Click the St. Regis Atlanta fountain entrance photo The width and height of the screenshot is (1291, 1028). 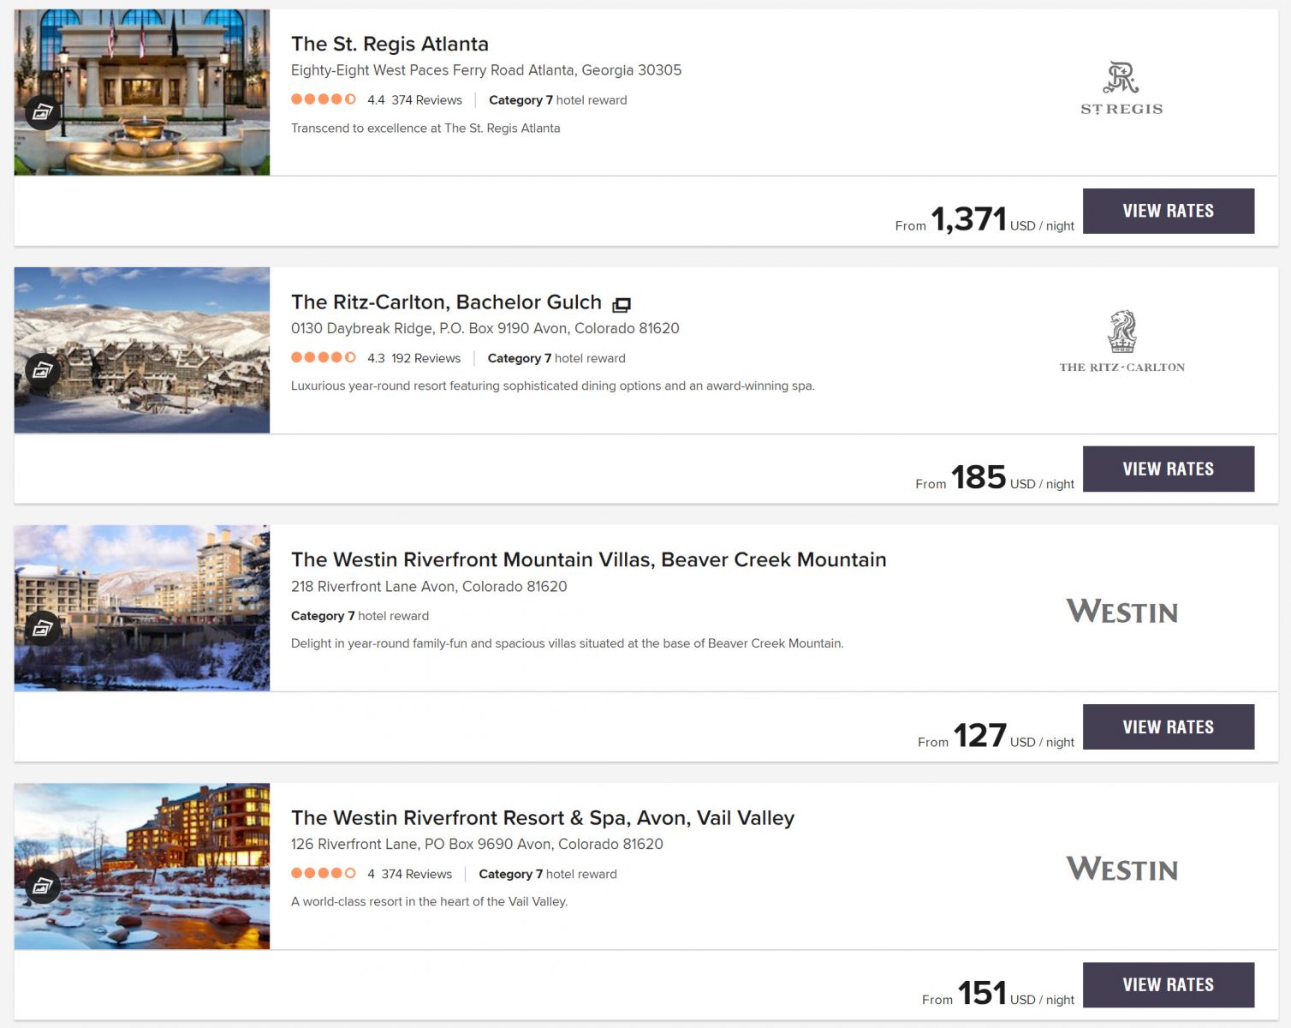142,93
